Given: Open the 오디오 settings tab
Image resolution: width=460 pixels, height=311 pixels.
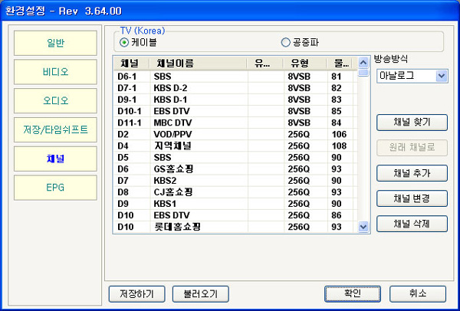Looking at the screenshot, I should point(55,101).
